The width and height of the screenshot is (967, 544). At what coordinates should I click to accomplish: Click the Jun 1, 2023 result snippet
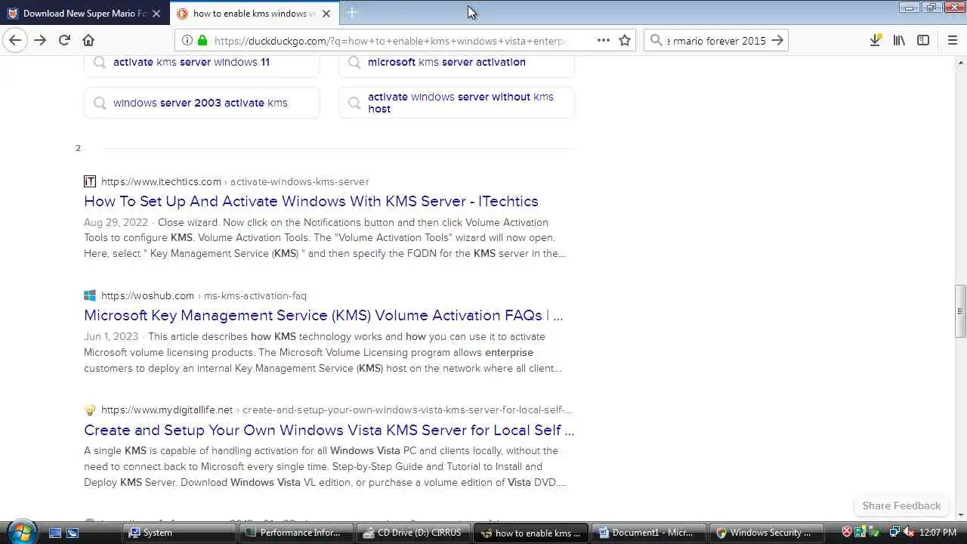click(x=323, y=352)
